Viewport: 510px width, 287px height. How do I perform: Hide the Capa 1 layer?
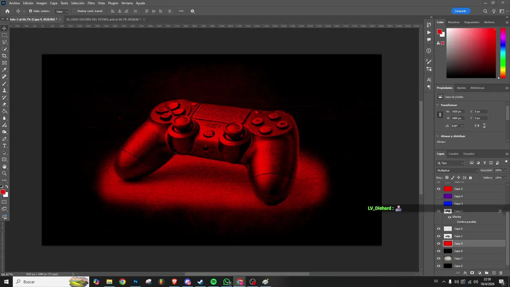439,236
